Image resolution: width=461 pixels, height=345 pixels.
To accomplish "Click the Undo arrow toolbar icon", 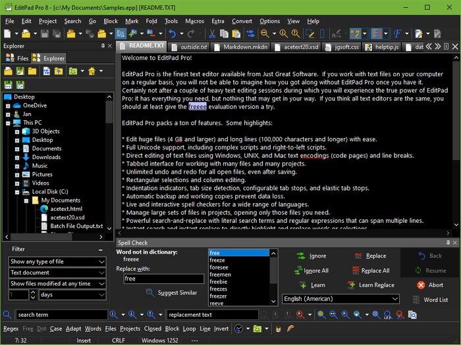I will pos(173,34).
